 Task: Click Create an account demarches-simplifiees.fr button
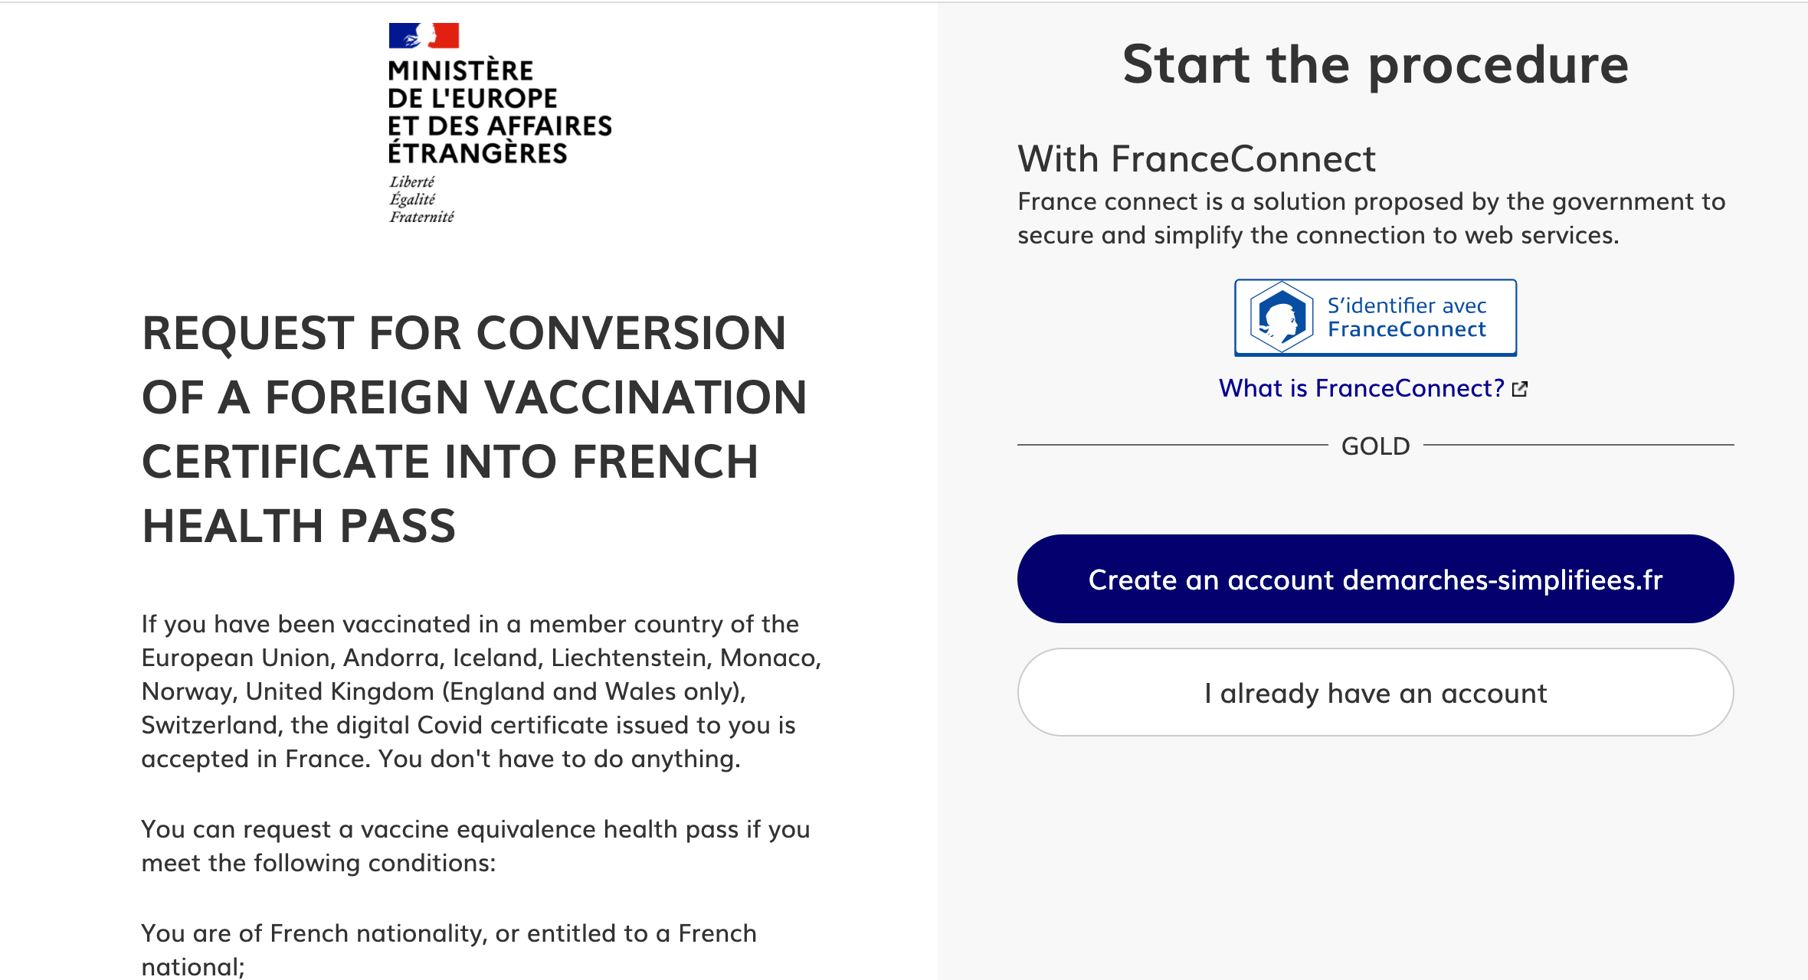1375,580
